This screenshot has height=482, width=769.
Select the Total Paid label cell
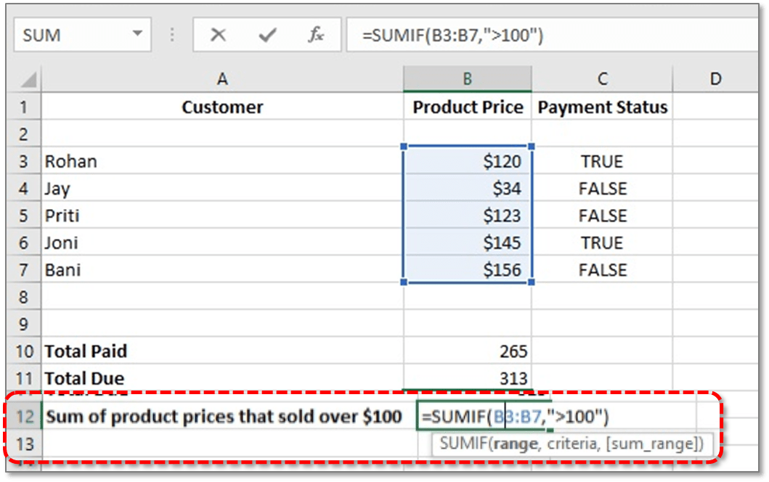[x=222, y=351]
